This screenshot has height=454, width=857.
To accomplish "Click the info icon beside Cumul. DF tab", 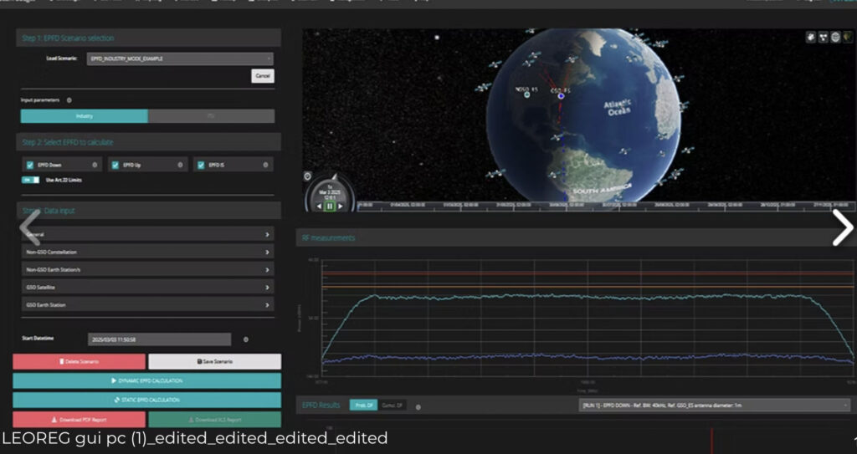I will [x=418, y=406].
